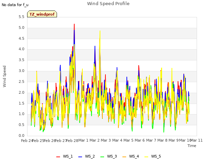Click the yellow WS_5 legend swatch
This screenshot has width=217, height=163.
click(x=146, y=157)
